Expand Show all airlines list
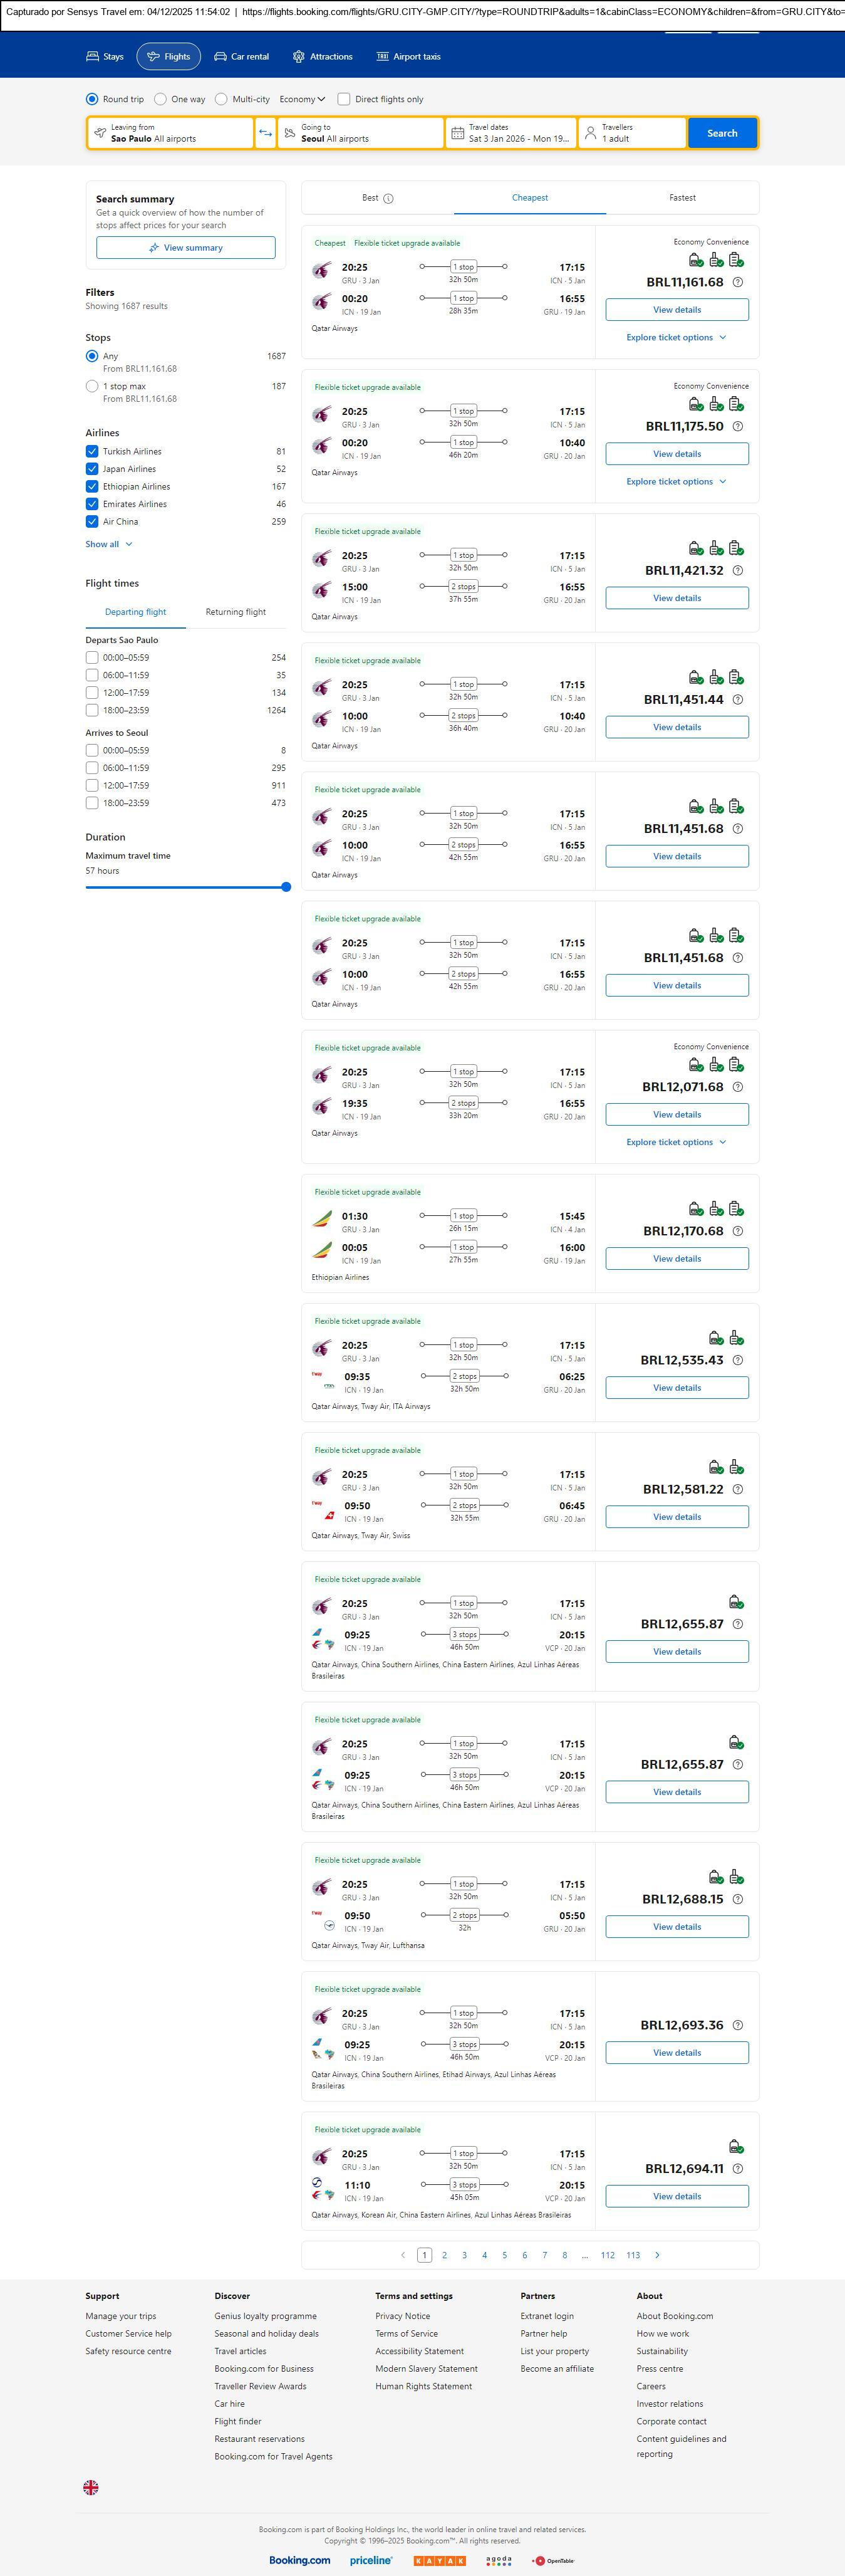Viewport: 845px width, 2576px height. pyautogui.click(x=109, y=544)
